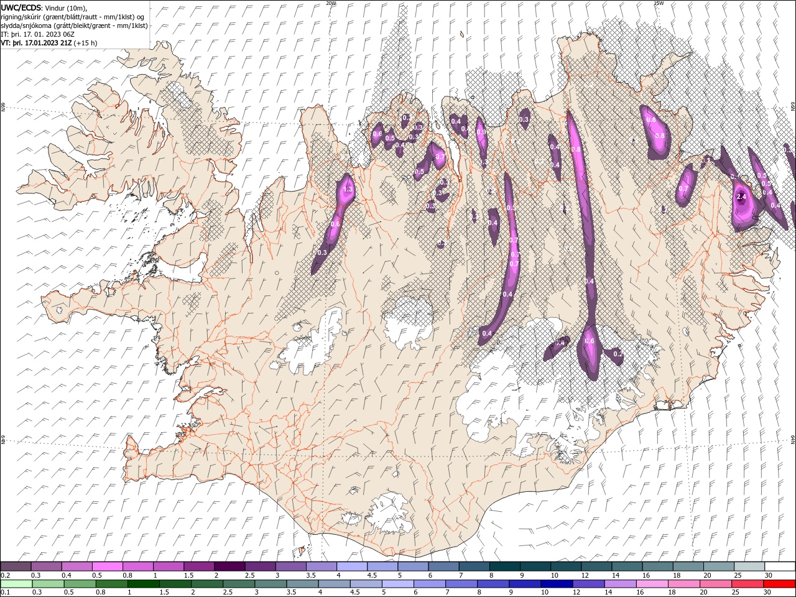Click the light lavender 4 swatch, upper legend row
This screenshot has height=597, width=796.
[x=352, y=567]
